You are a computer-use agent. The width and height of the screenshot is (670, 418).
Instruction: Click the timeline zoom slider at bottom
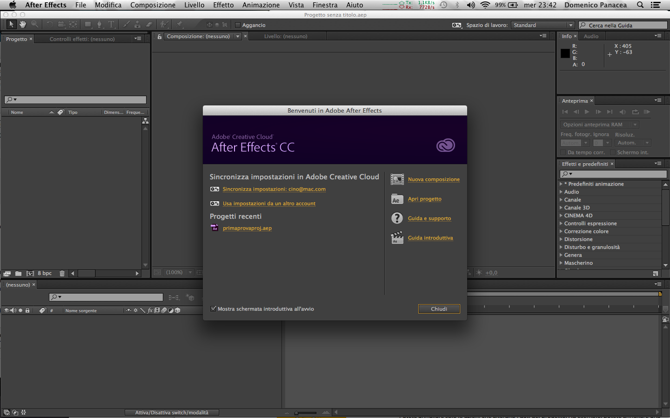305,412
